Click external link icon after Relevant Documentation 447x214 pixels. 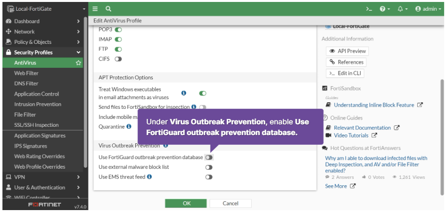coord(397,128)
